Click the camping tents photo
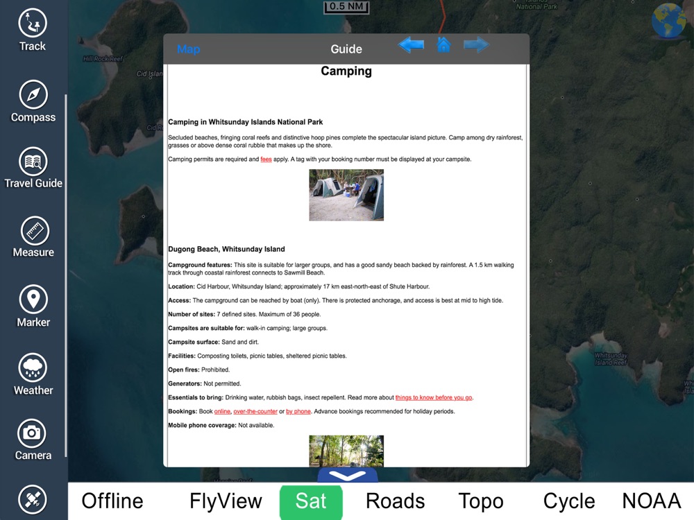This screenshot has height=520, width=694. [346, 195]
